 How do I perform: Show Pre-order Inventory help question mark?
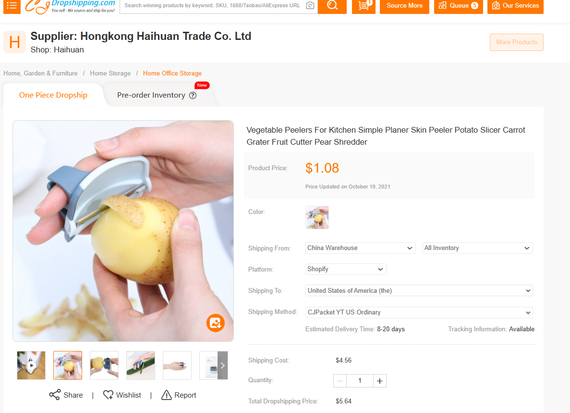pyautogui.click(x=193, y=95)
